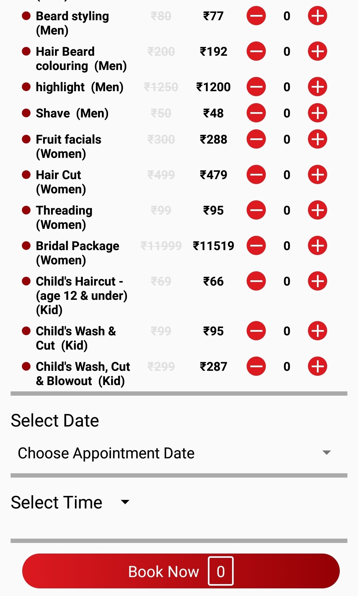Tap minus for Shave (Men)

pos(256,113)
